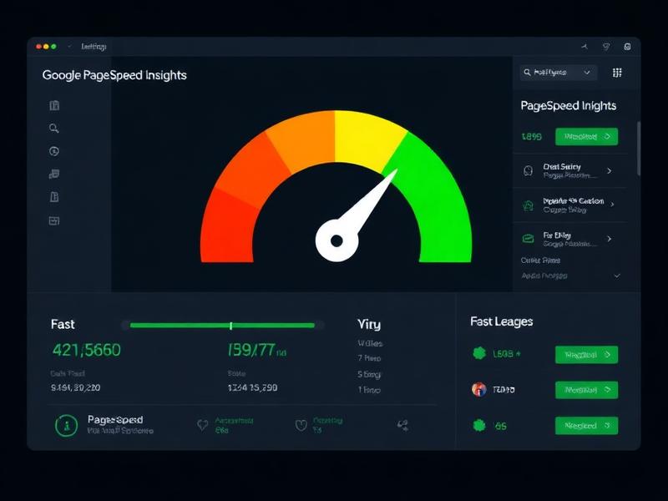668x501 pixels.
Task: Click the L608+ league label
Action: click(x=506, y=353)
